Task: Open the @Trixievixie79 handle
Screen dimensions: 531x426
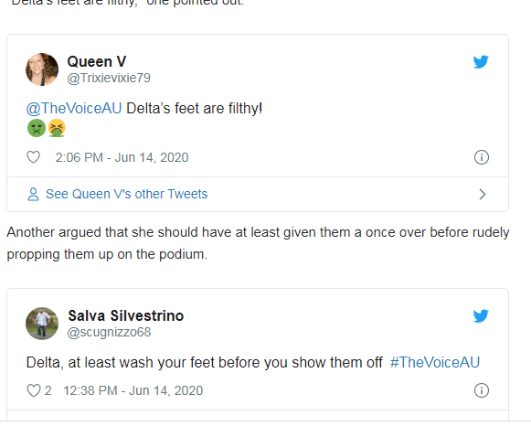Action: [109, 78]
